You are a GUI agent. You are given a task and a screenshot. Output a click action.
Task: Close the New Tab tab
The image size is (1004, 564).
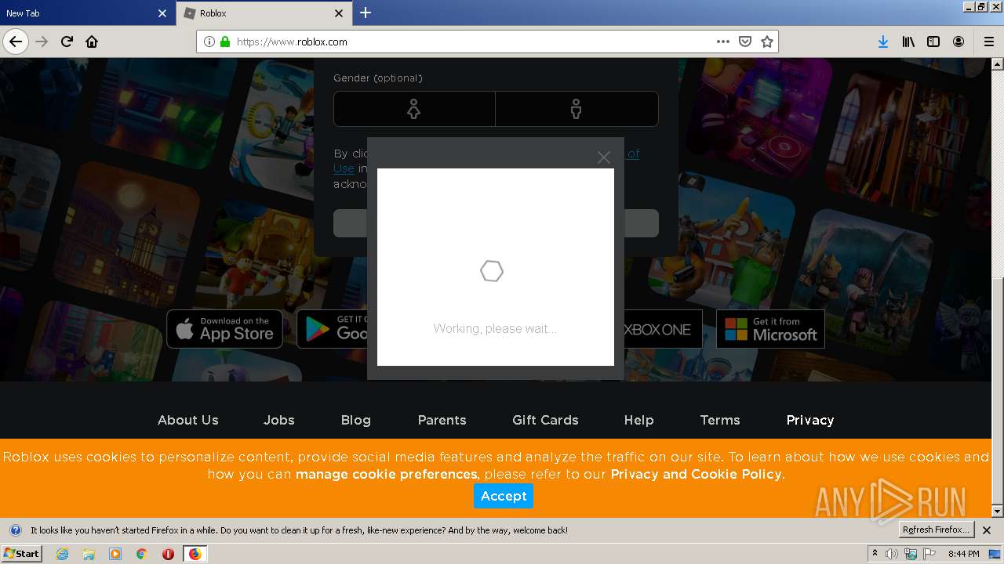tap(162, 13)
